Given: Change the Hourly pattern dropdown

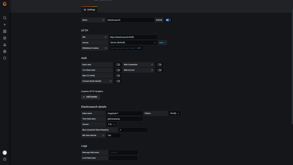Looking at the screenshot, I should [x=175, y=113].
